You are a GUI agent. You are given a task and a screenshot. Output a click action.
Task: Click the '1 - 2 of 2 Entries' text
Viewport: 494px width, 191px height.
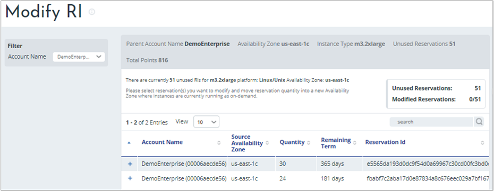point(147,122)
